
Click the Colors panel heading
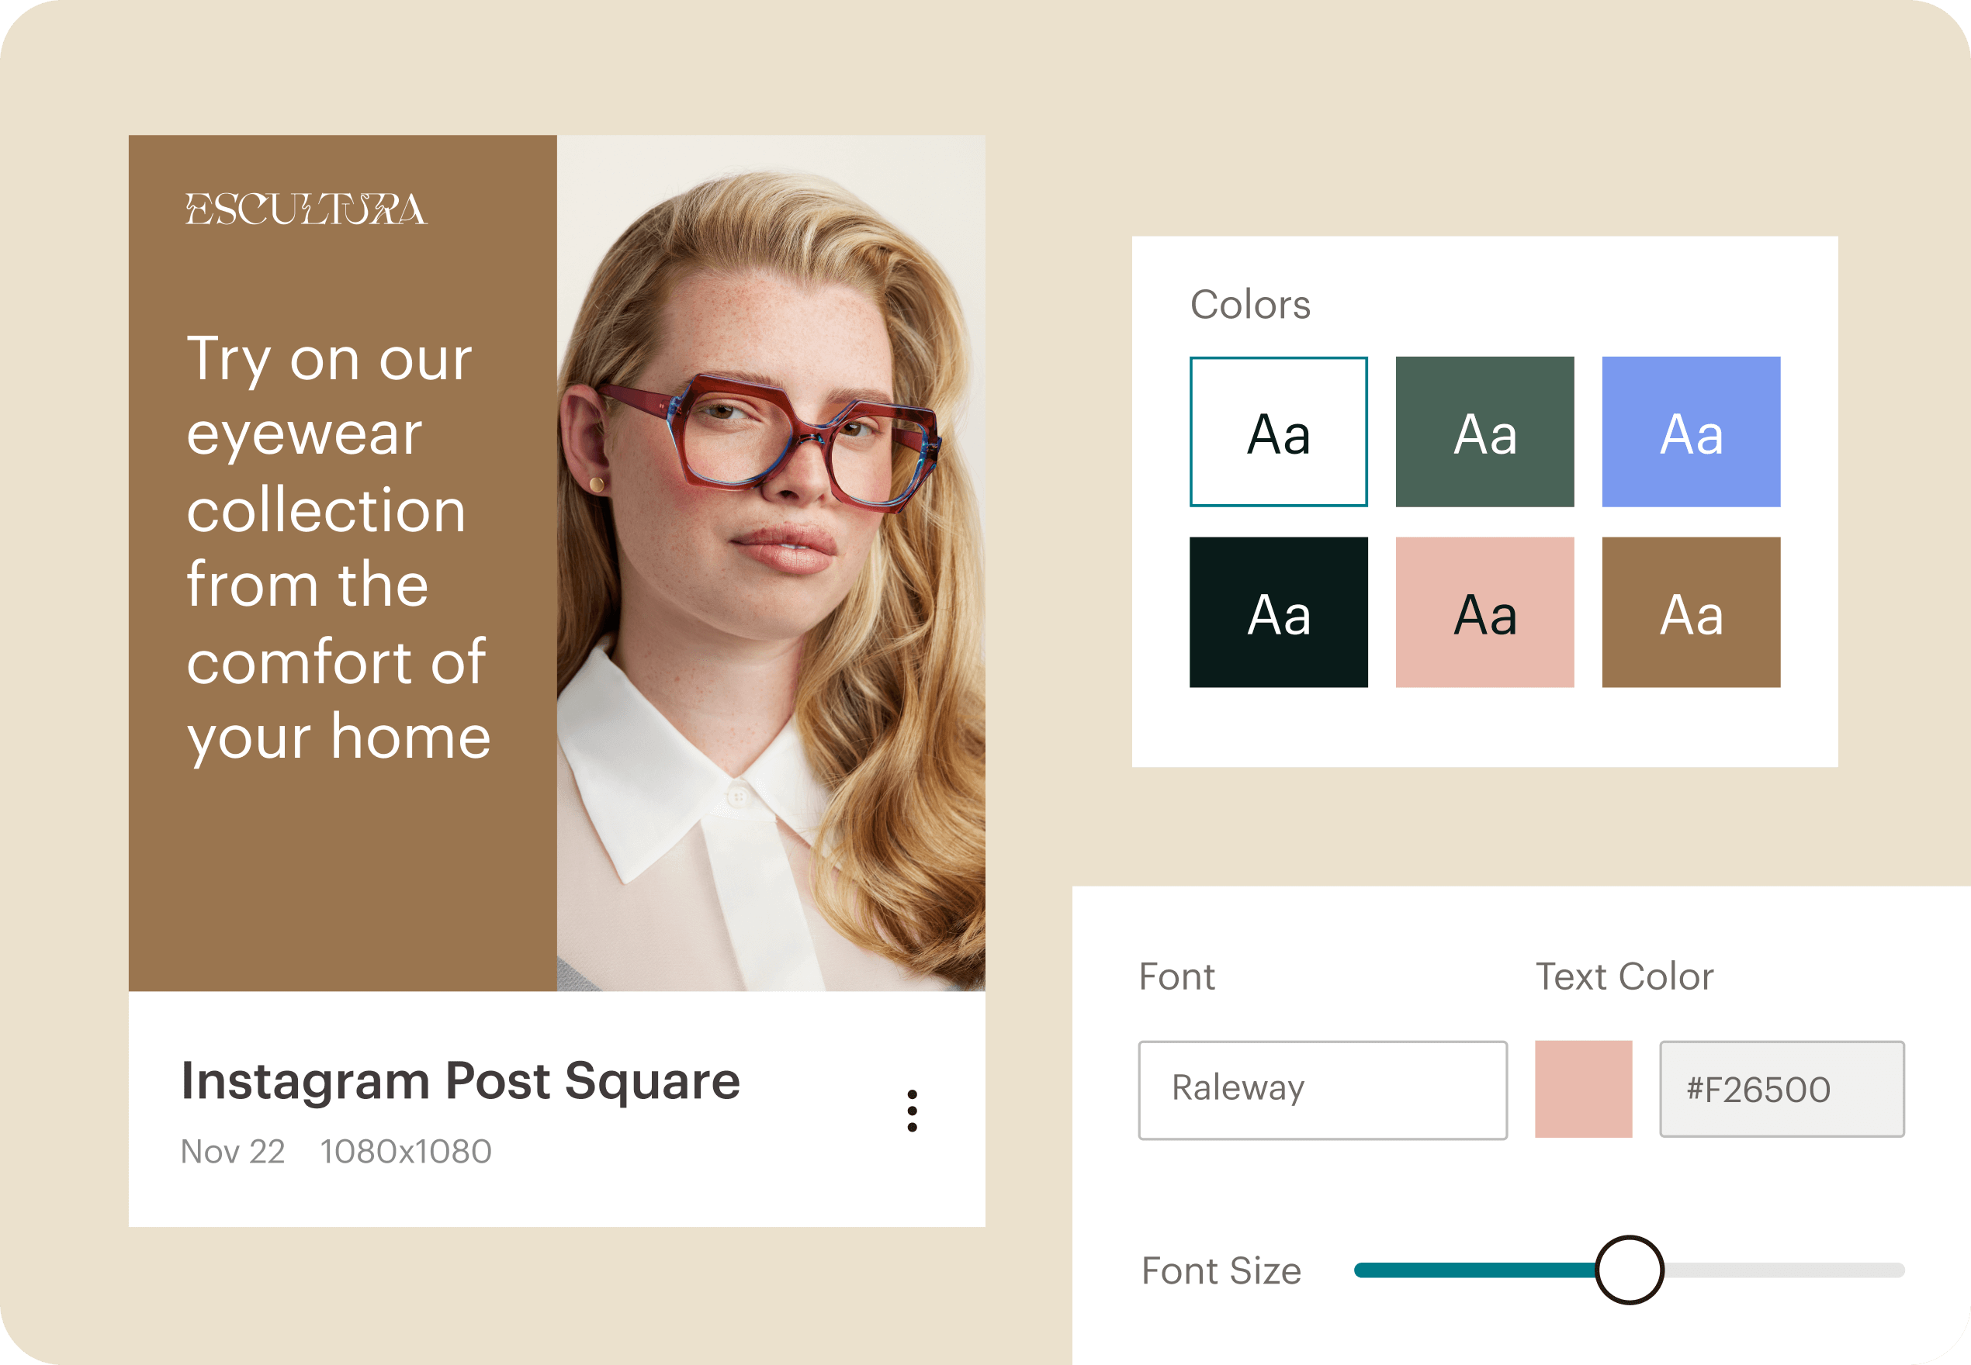[1250, 305]
